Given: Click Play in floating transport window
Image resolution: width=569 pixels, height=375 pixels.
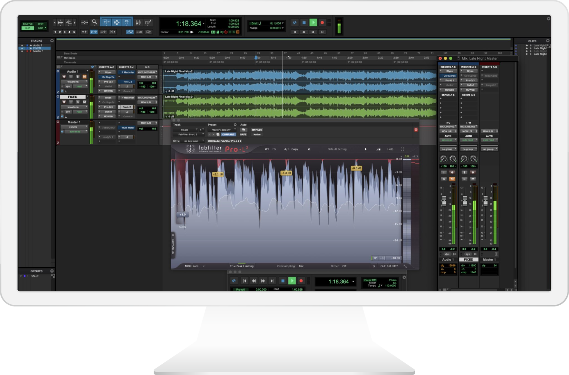Looking at the screenshot, I should click(x=292, y=281).
